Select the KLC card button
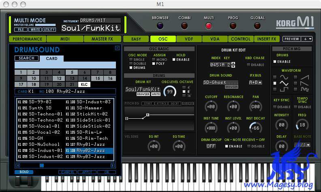Screen dimensions: 321x192 point(84,84)
